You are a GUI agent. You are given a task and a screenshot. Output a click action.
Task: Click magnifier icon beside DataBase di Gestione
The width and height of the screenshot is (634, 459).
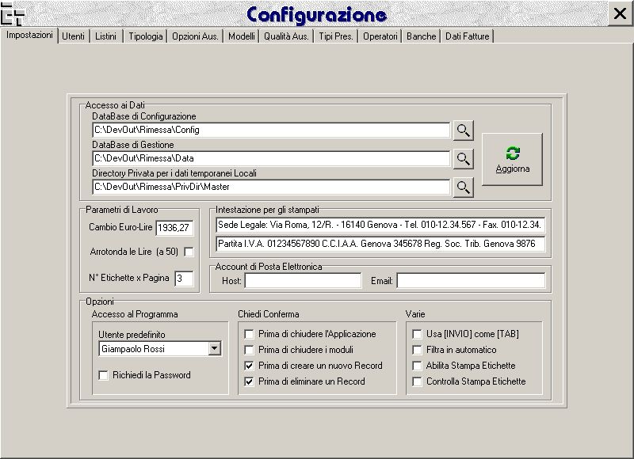pyautogui.click(x=463, y=159)
